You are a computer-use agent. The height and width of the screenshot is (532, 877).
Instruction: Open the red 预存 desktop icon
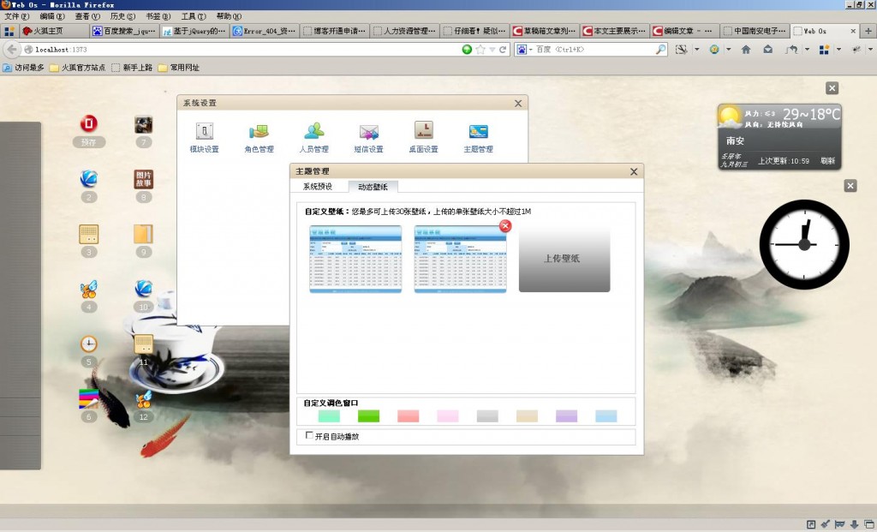[x=88, y=123]
